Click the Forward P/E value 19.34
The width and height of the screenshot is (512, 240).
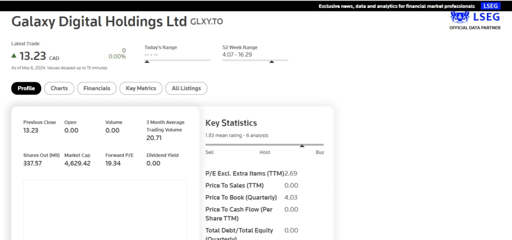point(113,164)
